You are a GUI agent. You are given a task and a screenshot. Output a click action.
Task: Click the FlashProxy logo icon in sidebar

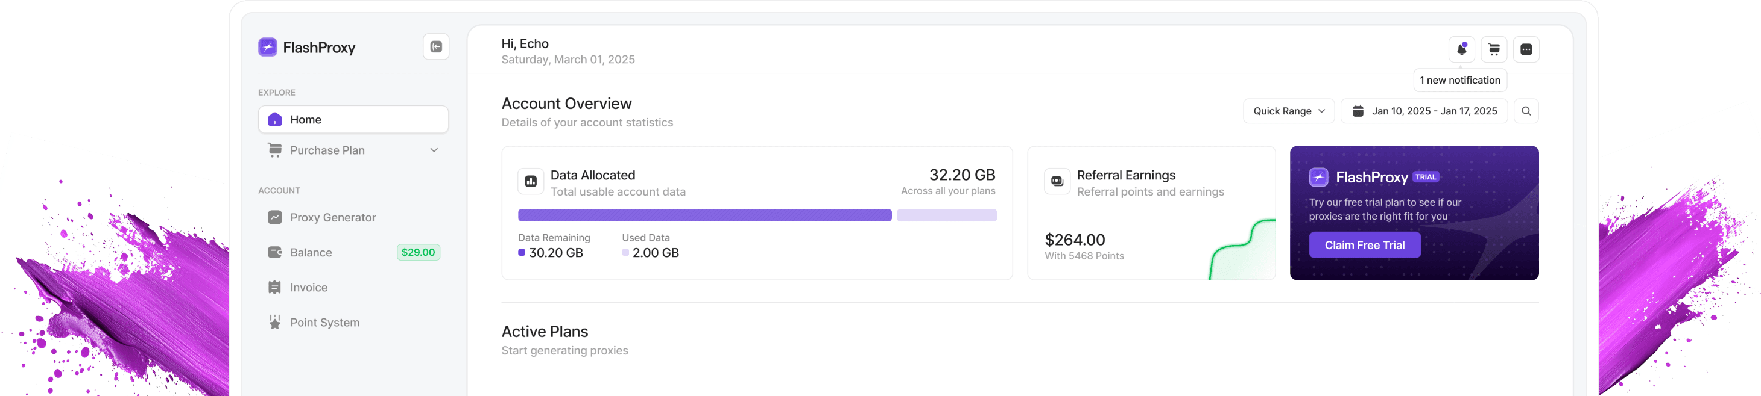click(267, 47)
